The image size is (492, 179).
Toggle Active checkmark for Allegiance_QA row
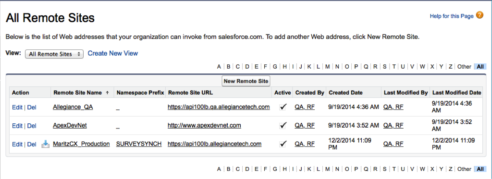[x=283, y=107]
